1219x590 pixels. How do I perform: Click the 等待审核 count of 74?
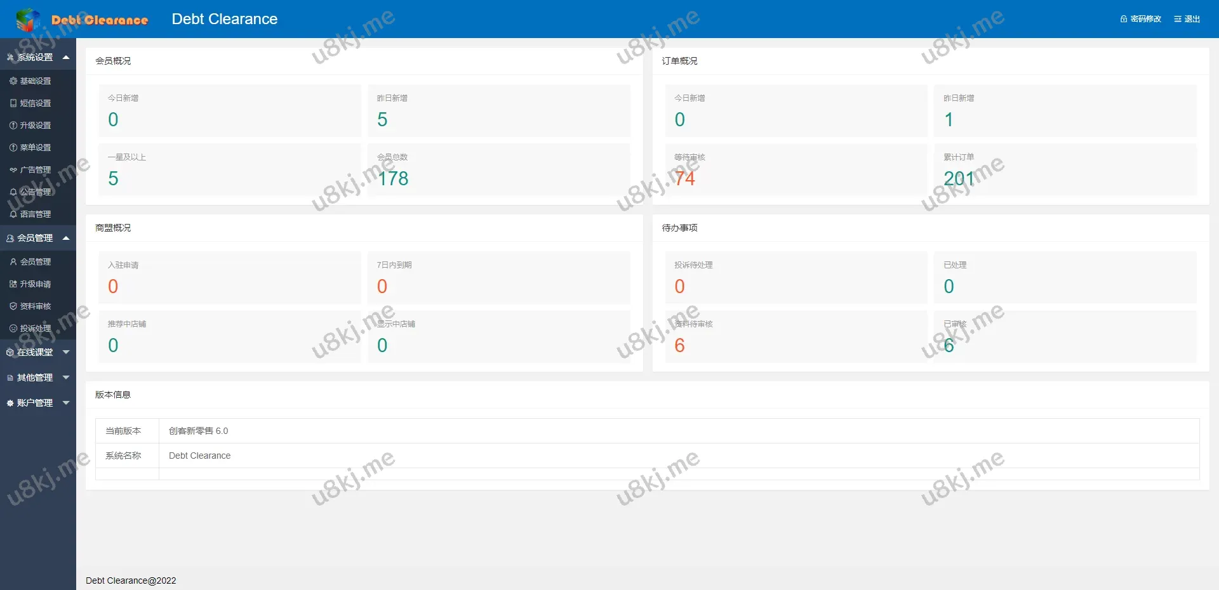[684, 179]
